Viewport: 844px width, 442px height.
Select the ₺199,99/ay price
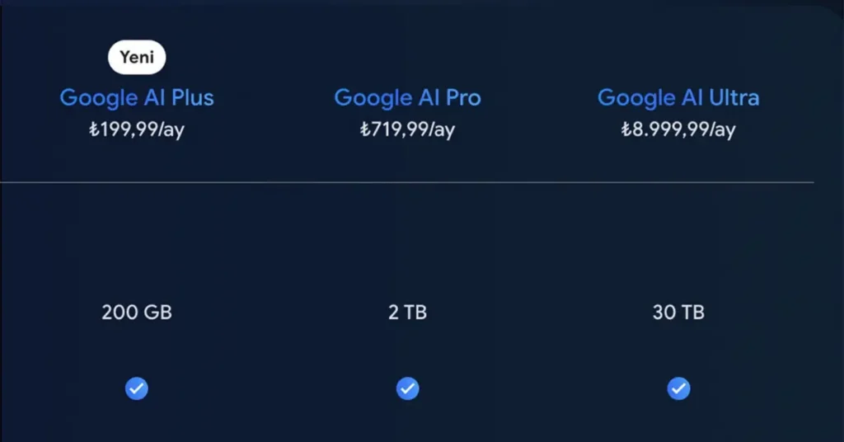pyautogui.click(x=137, y=130)
